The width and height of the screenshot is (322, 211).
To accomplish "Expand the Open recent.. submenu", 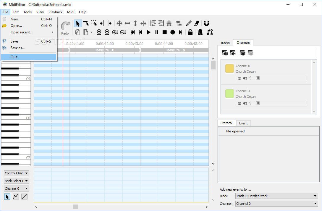I will (29, 32).
